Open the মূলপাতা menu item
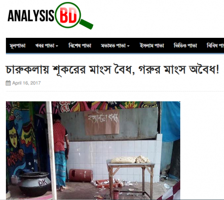 (17, 46)
